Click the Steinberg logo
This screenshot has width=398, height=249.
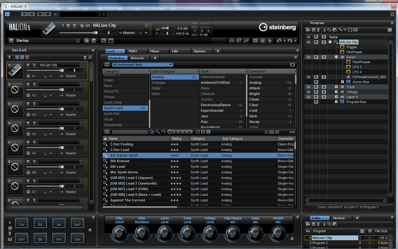(x=277, y=27)
